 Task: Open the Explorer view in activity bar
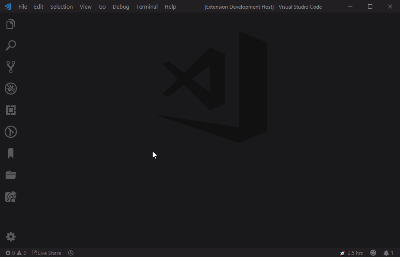click(x=11, y=24)
